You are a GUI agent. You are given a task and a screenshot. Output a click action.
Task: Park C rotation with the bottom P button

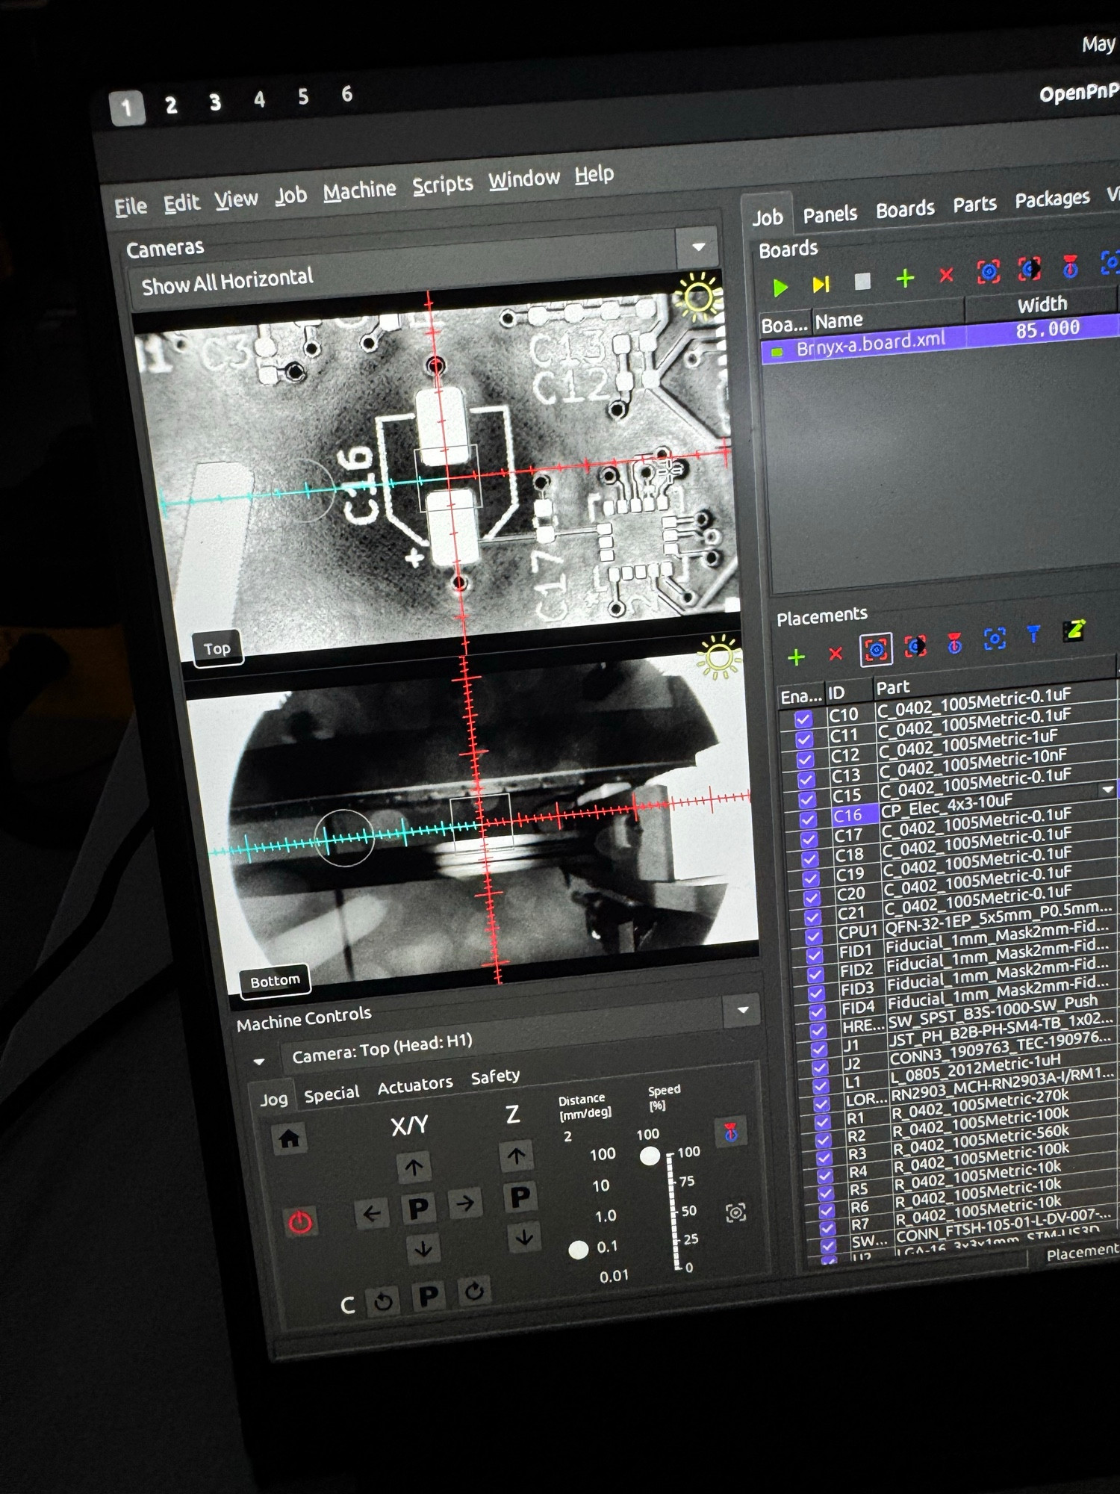click(429, 1296)
